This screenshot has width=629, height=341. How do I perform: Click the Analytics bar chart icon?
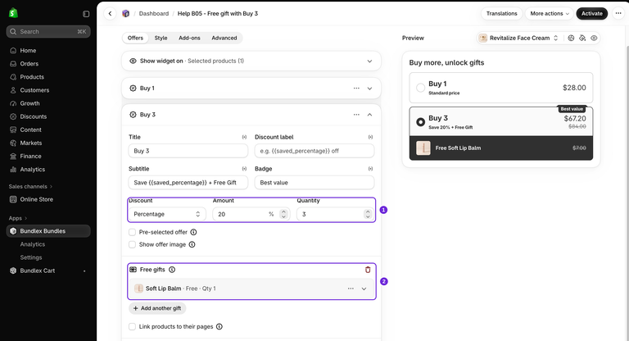pyautogui.click(x=13, y=170)
